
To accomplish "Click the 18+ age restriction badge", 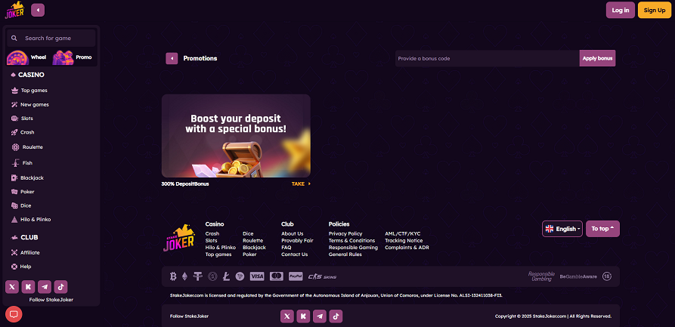I will (x=607, y=276).
